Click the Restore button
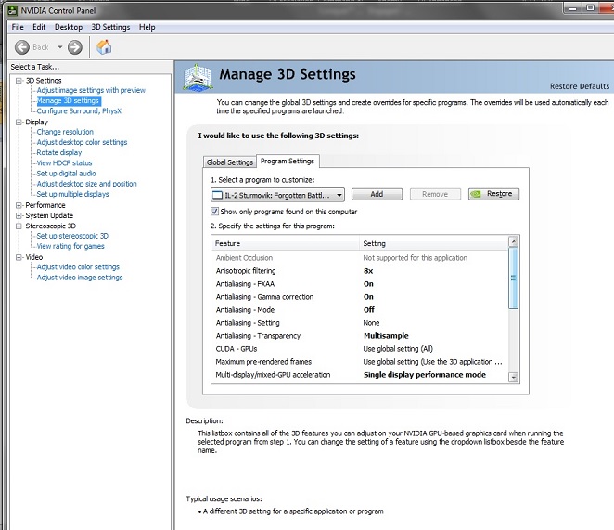Screen dimensions: 614x530 [493, 194]
